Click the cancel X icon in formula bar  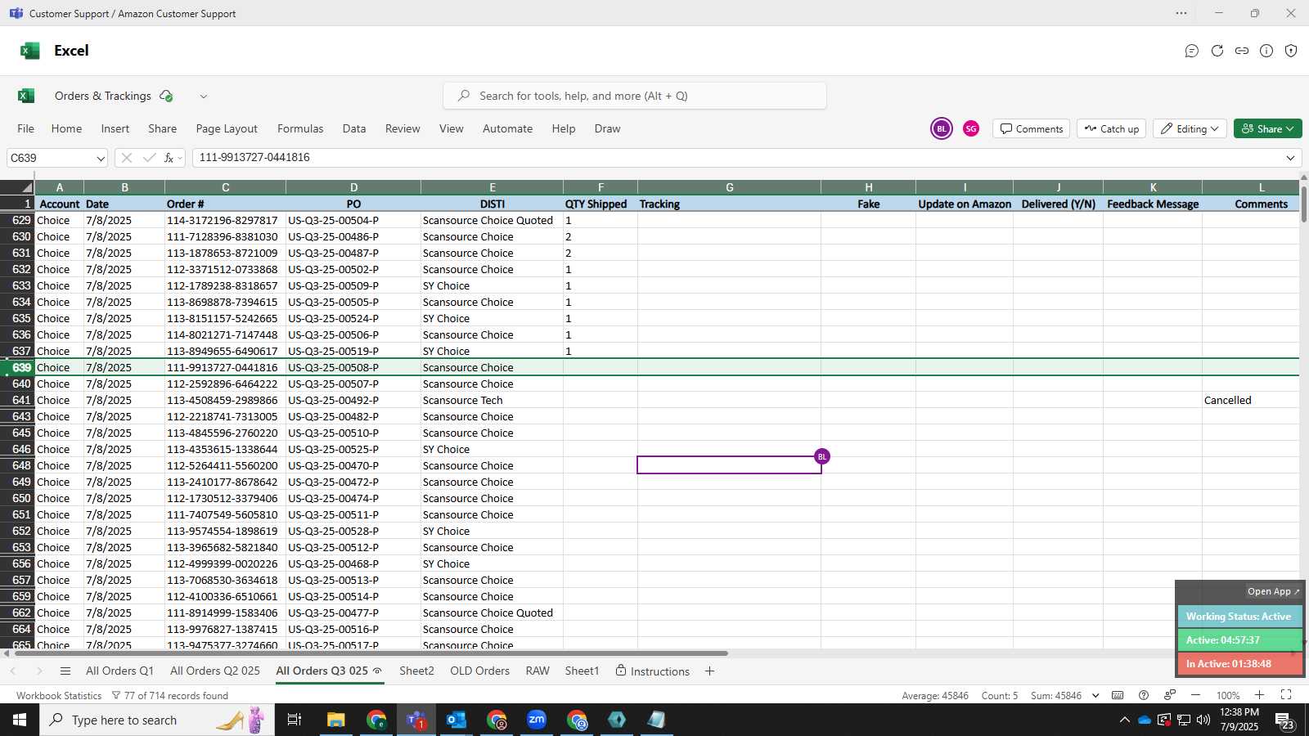(127, 158)
